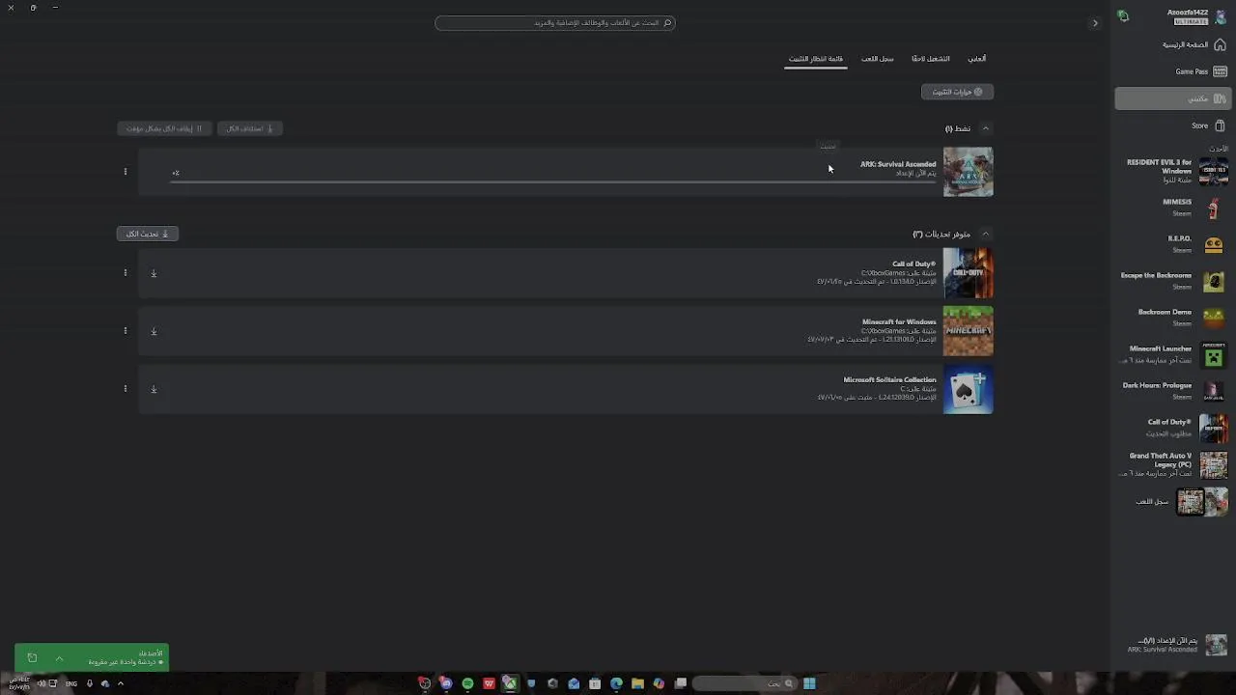The image size is (1236, 695).
Task: Switch to the My Games tab
Action: pos(977,59)
